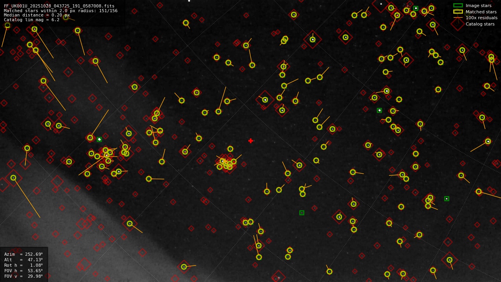Click the 'Catalog stars' legend label
Image resolution: width=501 pixels, height=282 pixels.
click(480, 24)
